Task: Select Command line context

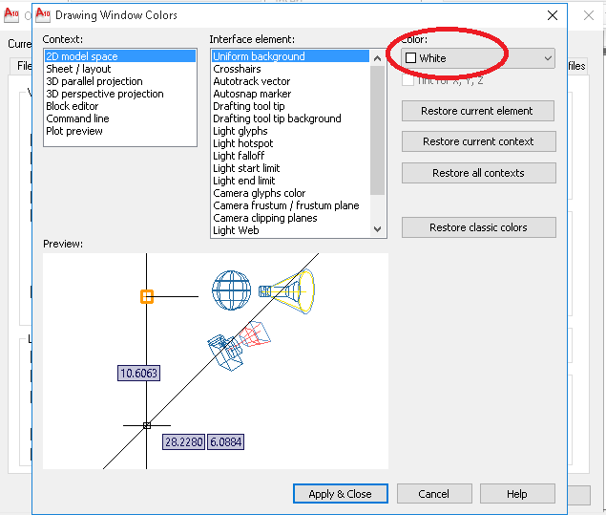Action: 120,118
